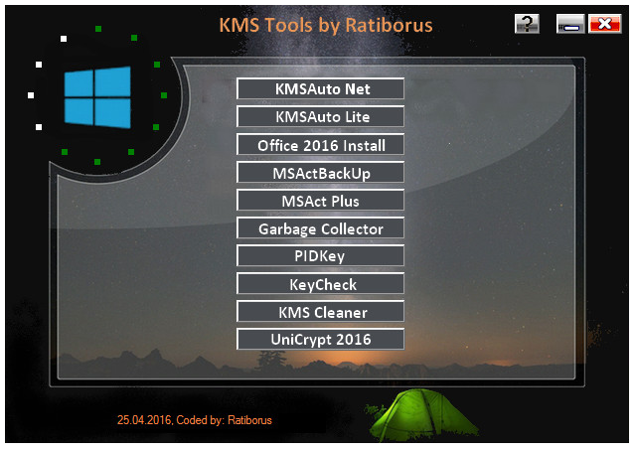Minimize the KMS Tools window

click(x=570, y=24)
